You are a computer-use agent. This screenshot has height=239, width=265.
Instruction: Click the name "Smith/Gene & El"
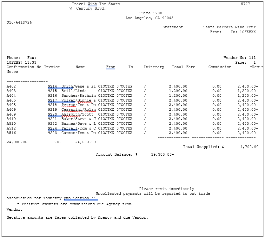(x=79, y=86)
